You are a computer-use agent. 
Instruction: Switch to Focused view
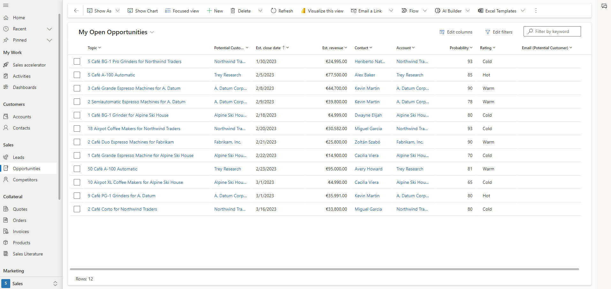[182, 11]
